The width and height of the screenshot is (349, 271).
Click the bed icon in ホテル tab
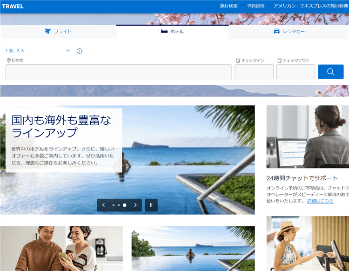click(164, 31)
